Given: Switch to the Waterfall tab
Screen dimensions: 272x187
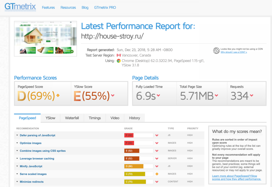Looking at the screenshot, I should click(x=72, y=118).
